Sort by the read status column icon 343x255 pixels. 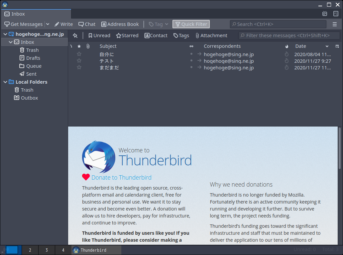point(191,46)
